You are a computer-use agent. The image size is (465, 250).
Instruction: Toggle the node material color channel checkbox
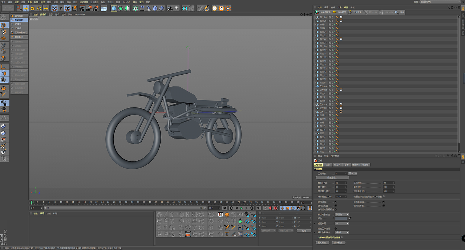[342, 237]
